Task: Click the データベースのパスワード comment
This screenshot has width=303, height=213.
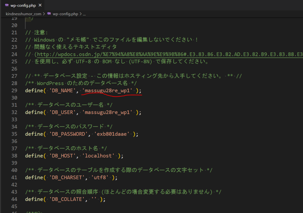Action: point(69,127)
